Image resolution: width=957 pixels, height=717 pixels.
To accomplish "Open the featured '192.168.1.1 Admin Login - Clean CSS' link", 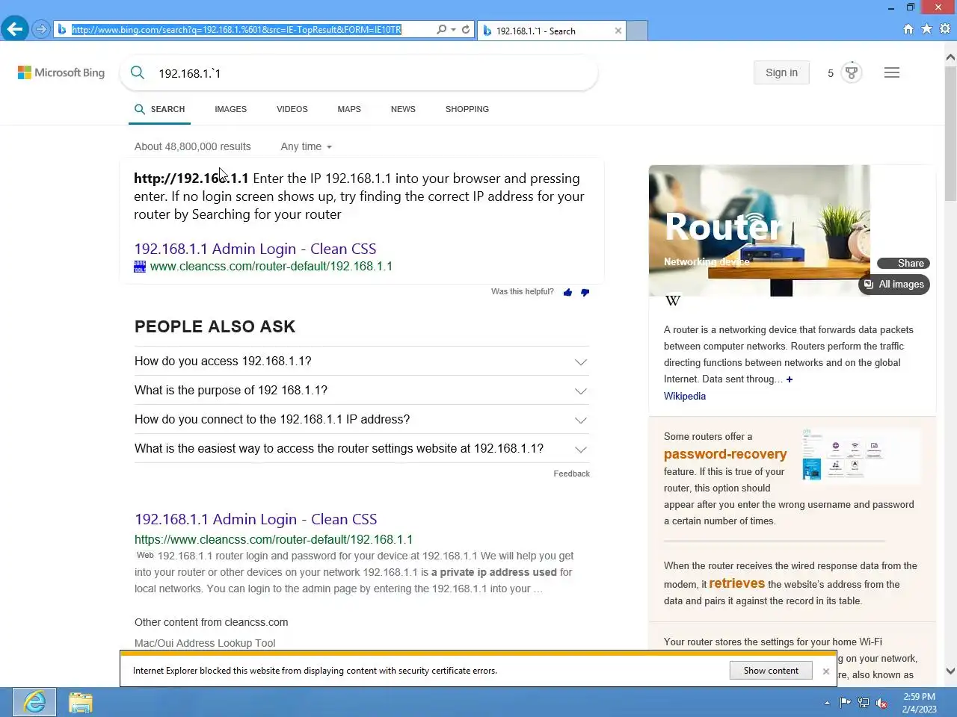I will point(255,249).
